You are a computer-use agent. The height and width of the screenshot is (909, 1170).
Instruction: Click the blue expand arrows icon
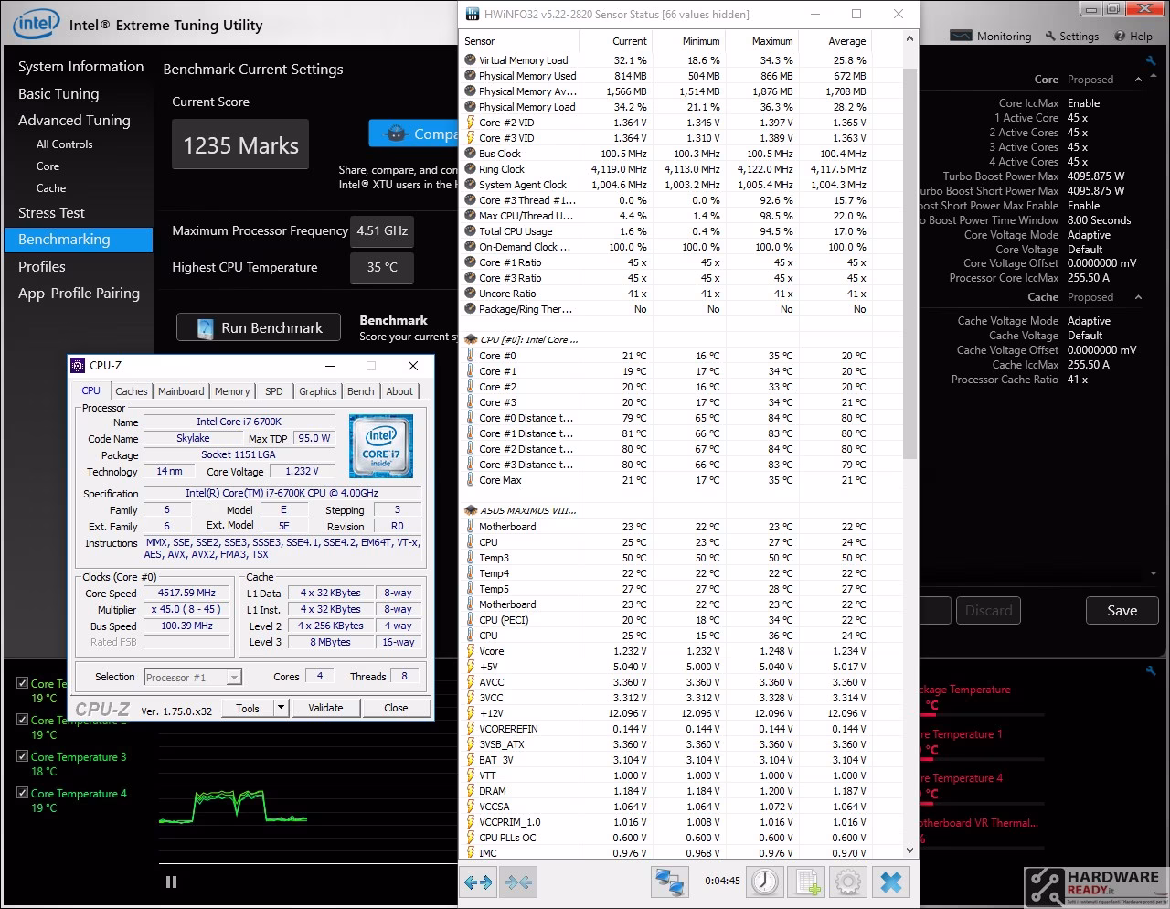[x=478, y=882]
